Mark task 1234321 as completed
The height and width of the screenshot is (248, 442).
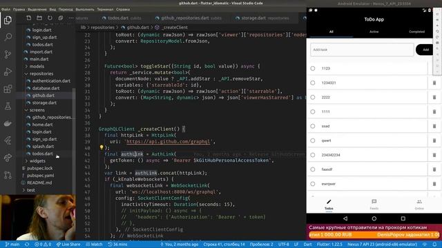[x=313, y=83]
